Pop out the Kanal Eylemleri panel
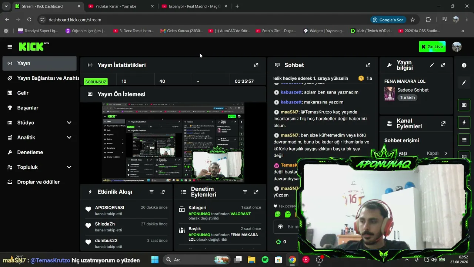474x267 pixels. click(443, 124)
